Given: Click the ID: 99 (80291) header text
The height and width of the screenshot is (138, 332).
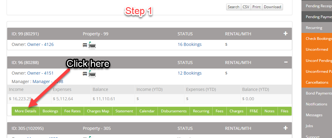Looking at the screenshot, I should click(25, 34).
